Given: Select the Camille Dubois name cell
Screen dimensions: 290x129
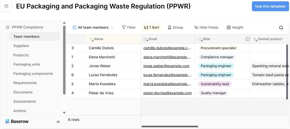Looking at the screenshot, I should pyautogui.click(x=113, y=48).
